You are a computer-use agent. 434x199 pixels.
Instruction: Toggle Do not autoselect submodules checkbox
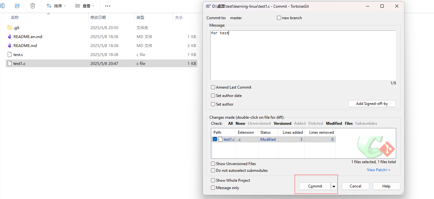click(x=213, y=171)
